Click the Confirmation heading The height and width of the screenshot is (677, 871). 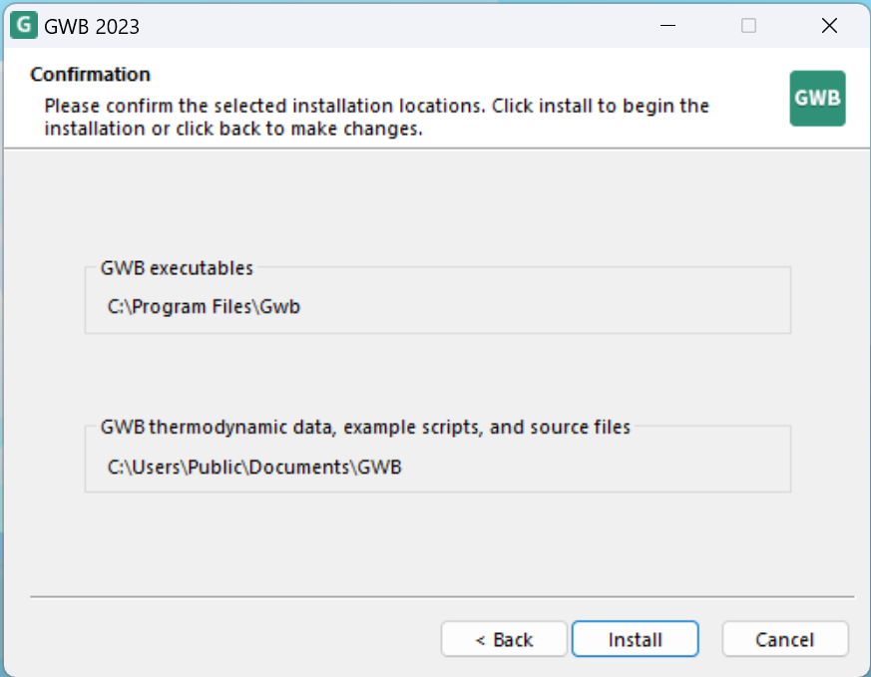pyautogui.click(x=90, y=75)
